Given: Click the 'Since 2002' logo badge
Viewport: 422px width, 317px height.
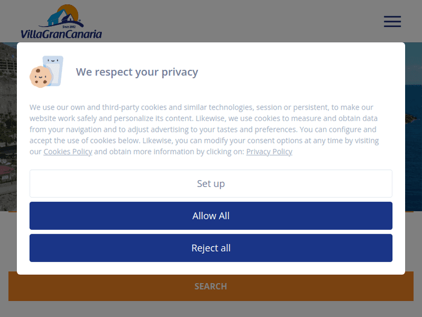Looking at the screenshot, I should (x=70, y=26).
